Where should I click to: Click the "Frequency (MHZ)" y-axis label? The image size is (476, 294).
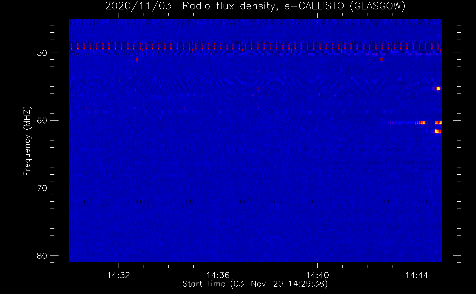coord(27,141)
